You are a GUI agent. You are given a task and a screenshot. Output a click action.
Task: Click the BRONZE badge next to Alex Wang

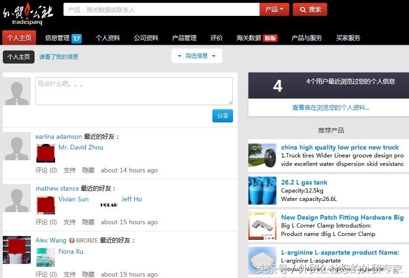(82, 240)
